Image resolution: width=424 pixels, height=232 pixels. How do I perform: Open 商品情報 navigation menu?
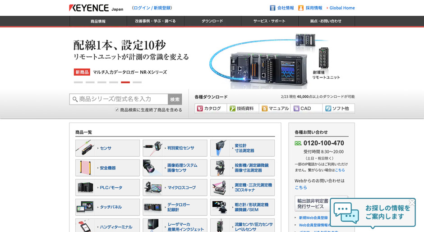pyautogui.click(x=98, y=21)
